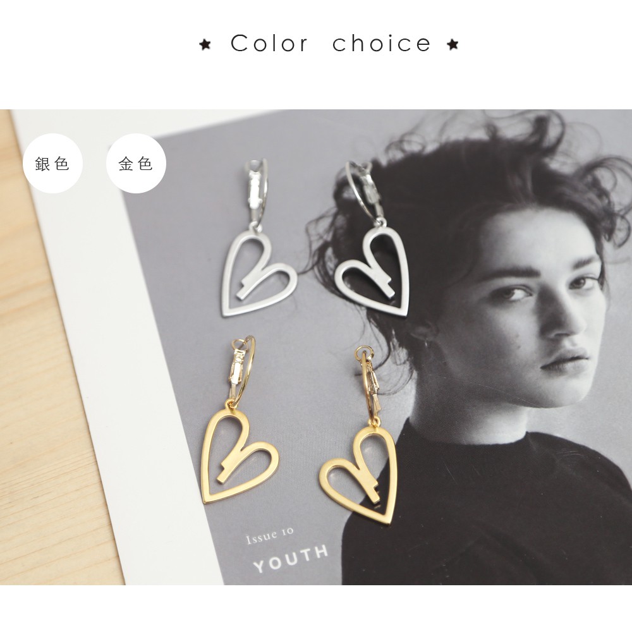Click the Issue 10 text on the magazine
This screenshot has width=632, height=632.
[269, 535]
